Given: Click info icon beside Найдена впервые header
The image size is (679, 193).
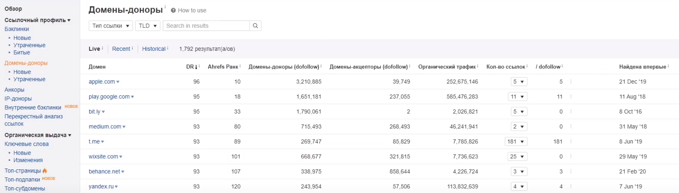Looking at the screenshot, I should point(668,66).
